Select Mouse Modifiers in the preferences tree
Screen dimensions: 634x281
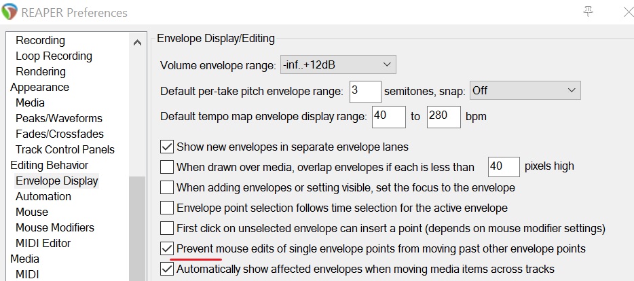[x=55, y=227]
